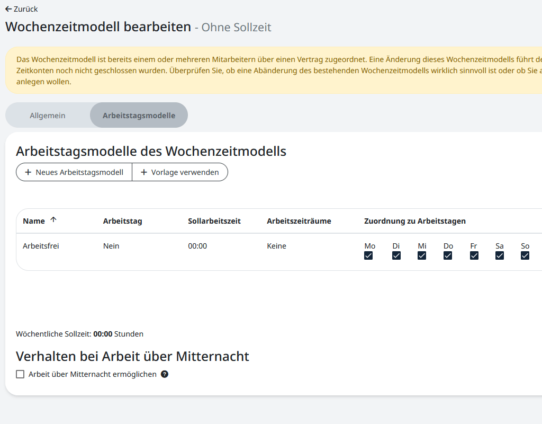The height and width of the screenshot is (424, 542).
Task: Click the back arrow icon next to Zurück
Action: [x=8, y=8]
